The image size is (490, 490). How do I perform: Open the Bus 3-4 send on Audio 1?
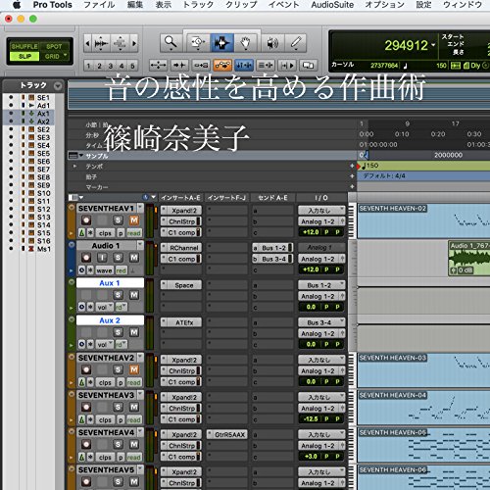point(272,259)
